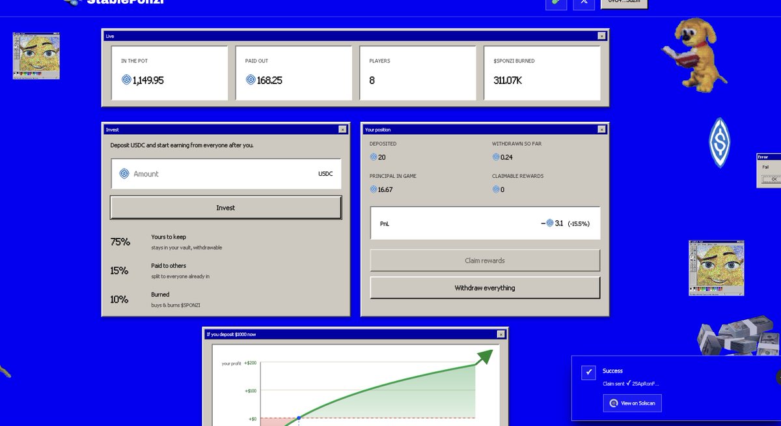781x426 pixels.
Task: Open the X (Twitter) icon link in header
Action: [x=584, y=3]
